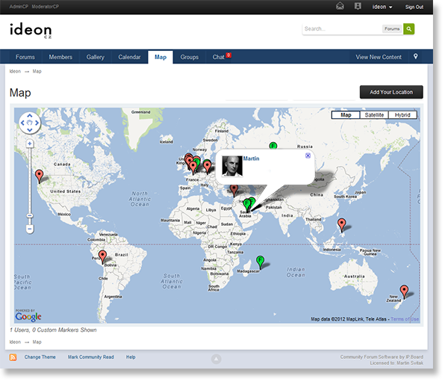Click the red Chat counter badge

tap(228, 55)
